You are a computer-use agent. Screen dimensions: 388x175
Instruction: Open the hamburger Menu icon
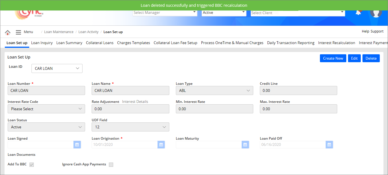[x=18, y=32]
